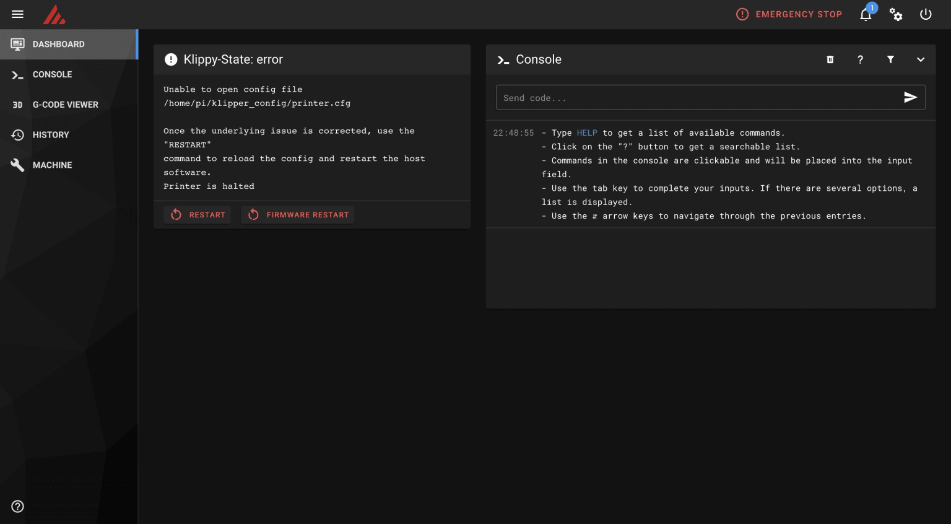
Task: Click the 'Klippy-State: error' heading
Action: 233,59
